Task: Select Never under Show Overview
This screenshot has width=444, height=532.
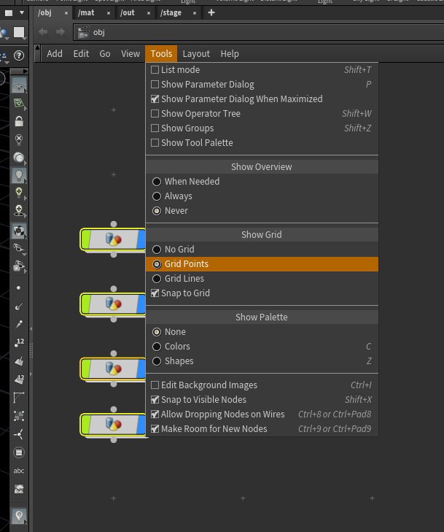Action: [x=157, y=211]
